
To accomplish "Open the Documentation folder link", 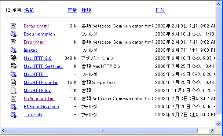I will click(x=39, y=34).
